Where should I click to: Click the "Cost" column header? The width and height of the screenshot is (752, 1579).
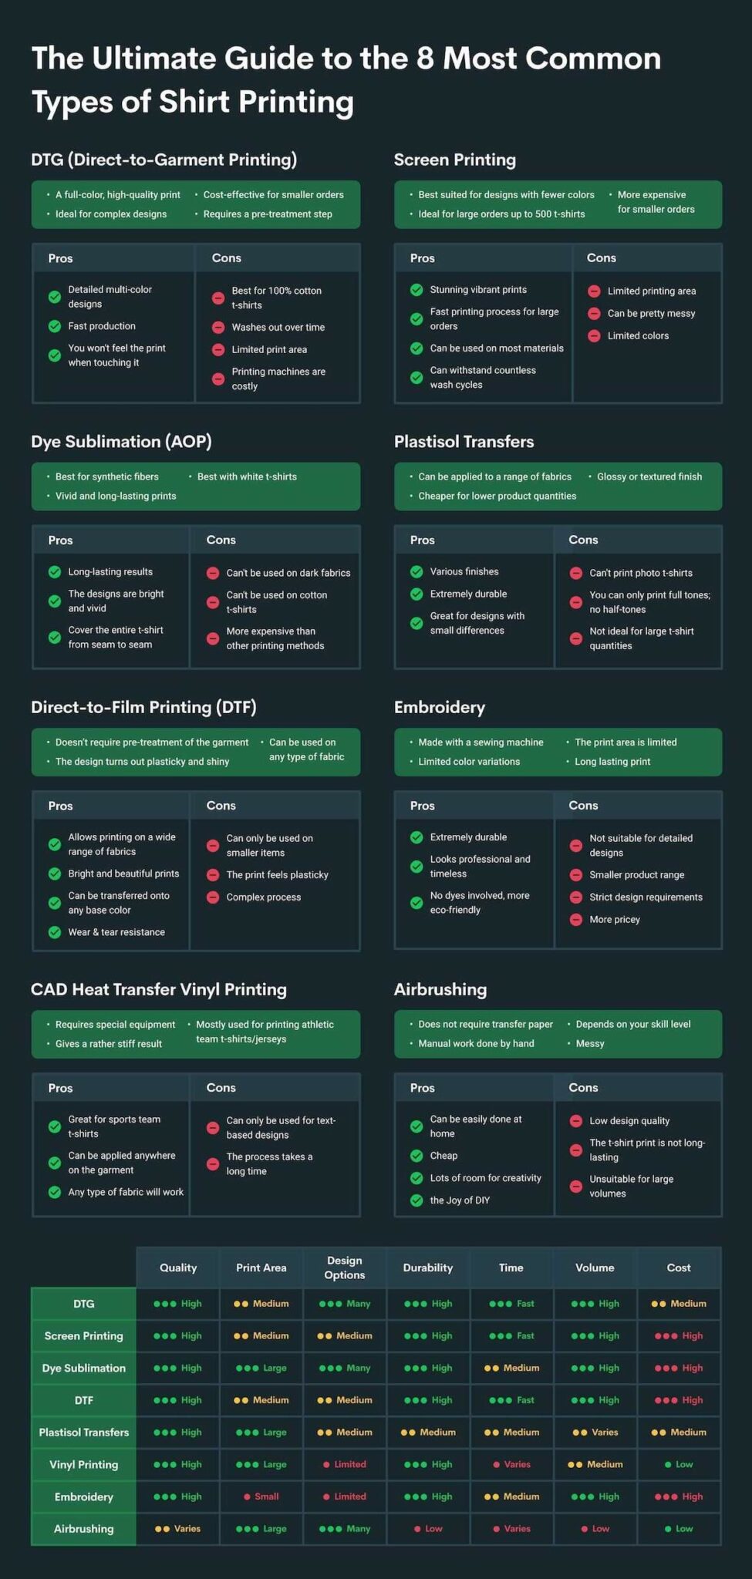tap(679, 1268)
